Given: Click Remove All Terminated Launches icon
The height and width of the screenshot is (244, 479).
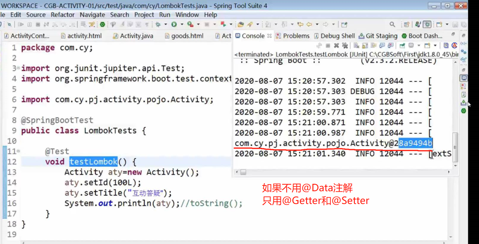Looking at the screenshot, I should tap(345, 46).
